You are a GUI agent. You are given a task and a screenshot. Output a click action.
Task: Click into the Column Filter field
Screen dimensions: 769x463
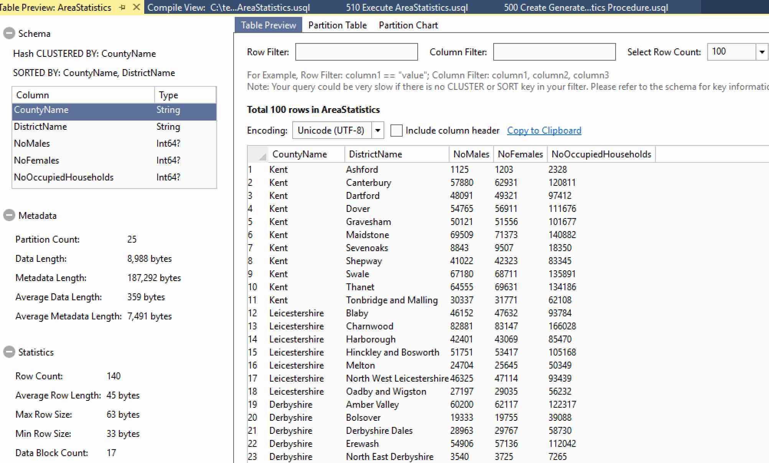point(554,52)
